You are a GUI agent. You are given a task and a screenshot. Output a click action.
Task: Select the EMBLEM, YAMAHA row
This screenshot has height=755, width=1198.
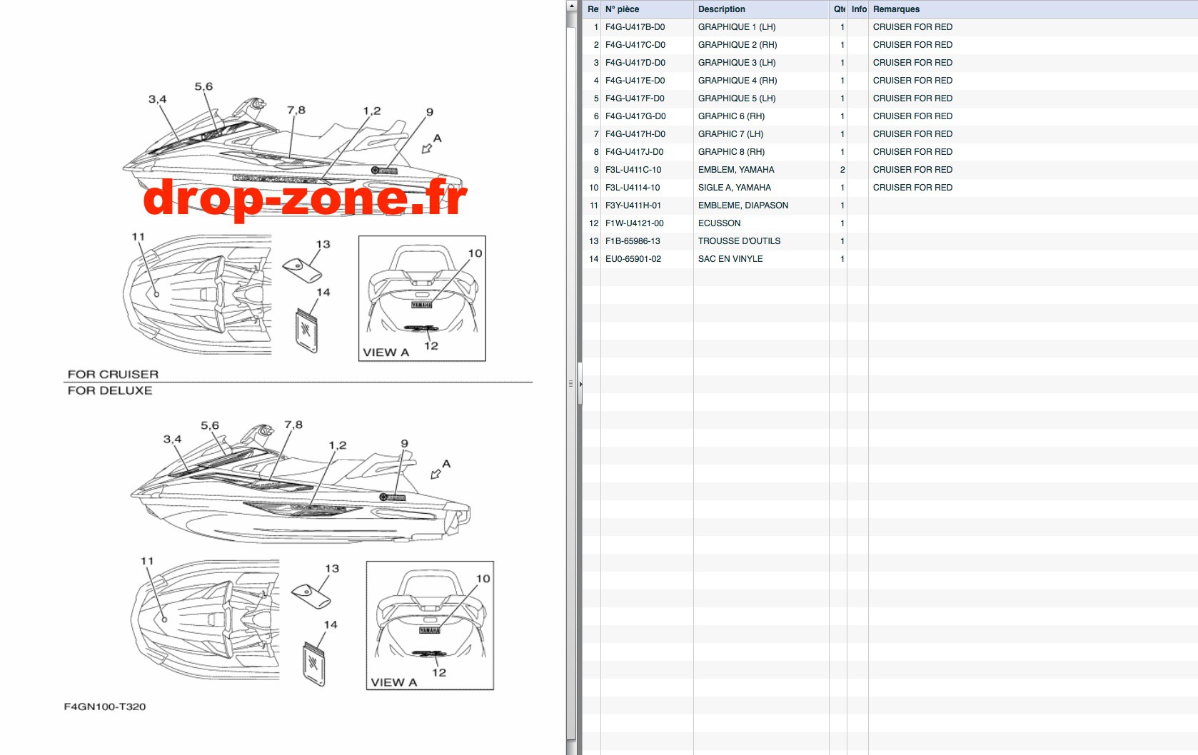point(890,170)
